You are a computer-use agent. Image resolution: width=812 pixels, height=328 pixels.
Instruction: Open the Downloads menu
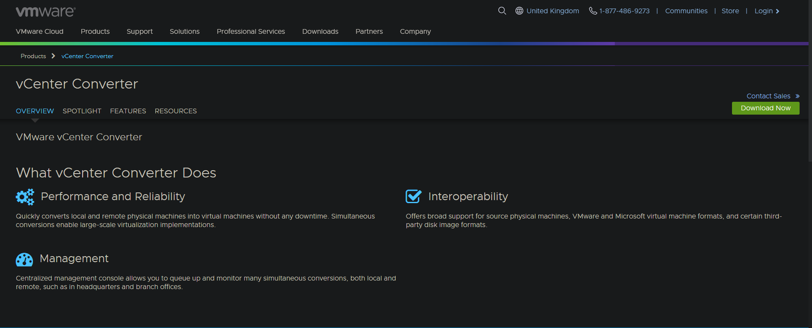[x=320, y=31]
